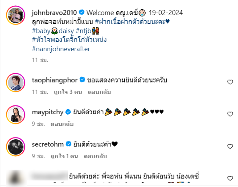238x187 pixels.
Task: View the 1 like on secretohm's comment
Action: [x=64, y=156]
